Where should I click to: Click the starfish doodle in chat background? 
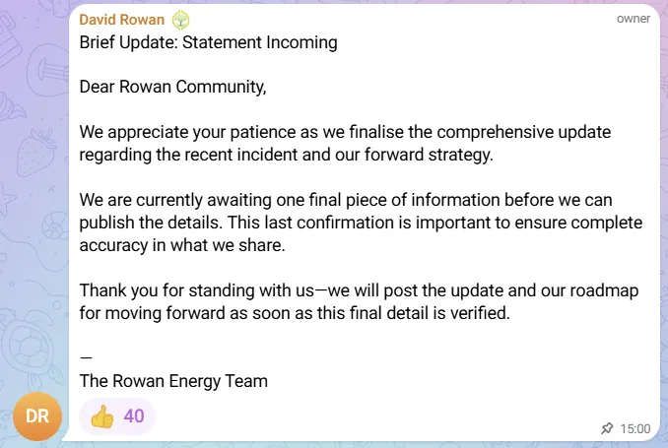tap(6, 199)
